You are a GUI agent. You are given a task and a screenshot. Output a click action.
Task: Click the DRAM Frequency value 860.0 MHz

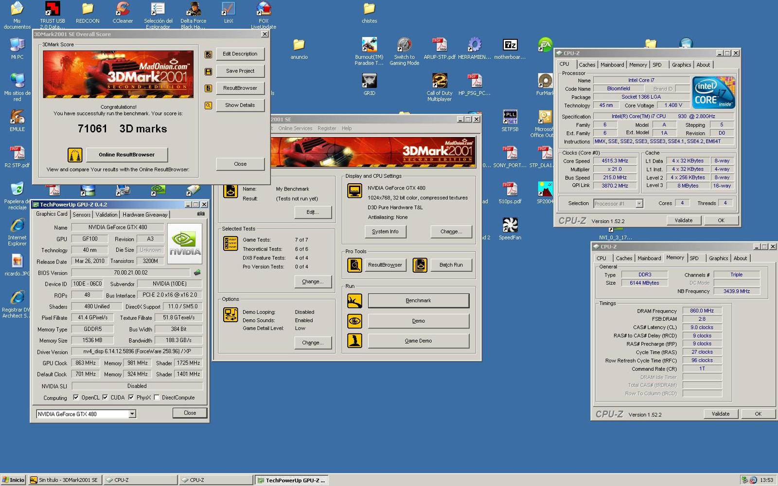click(702, 311)
